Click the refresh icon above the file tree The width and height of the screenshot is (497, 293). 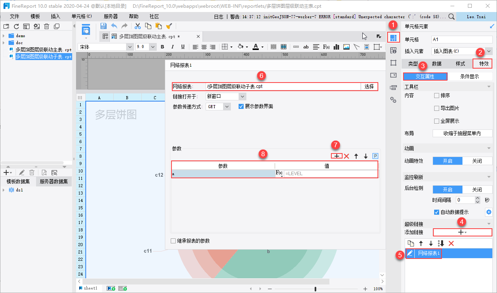pyautogui.click(x=16, y=26)
